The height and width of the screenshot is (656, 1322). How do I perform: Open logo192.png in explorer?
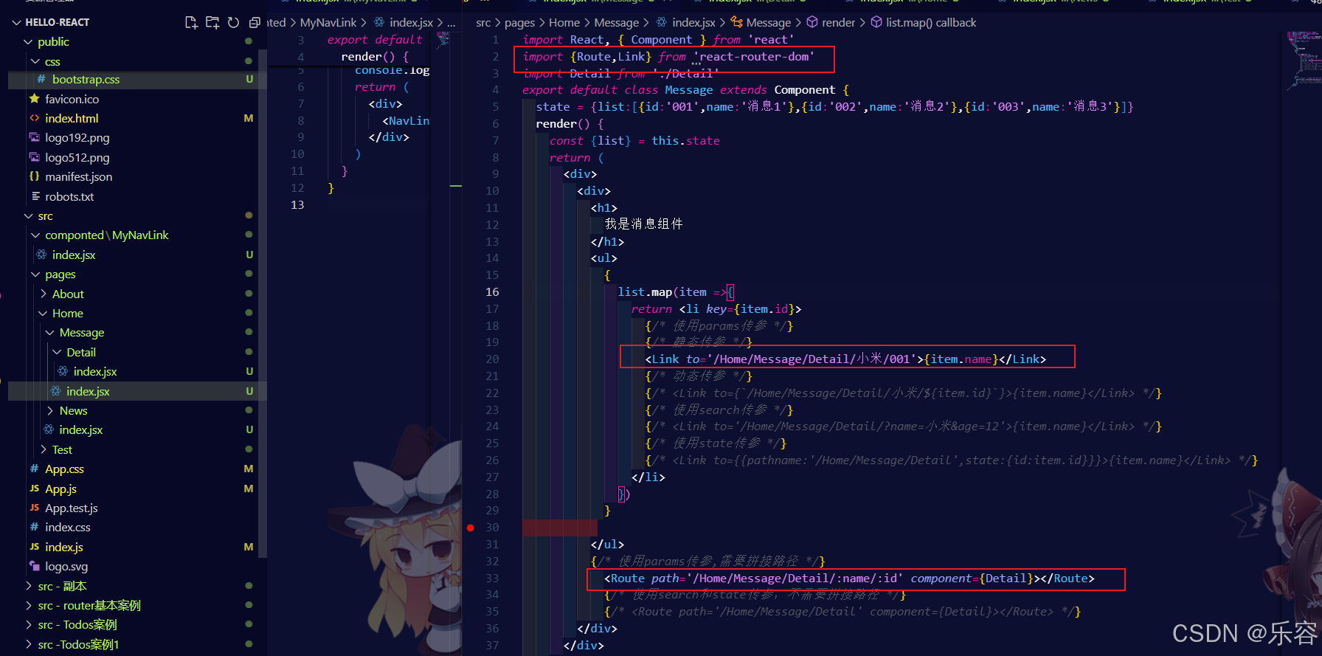77,138
